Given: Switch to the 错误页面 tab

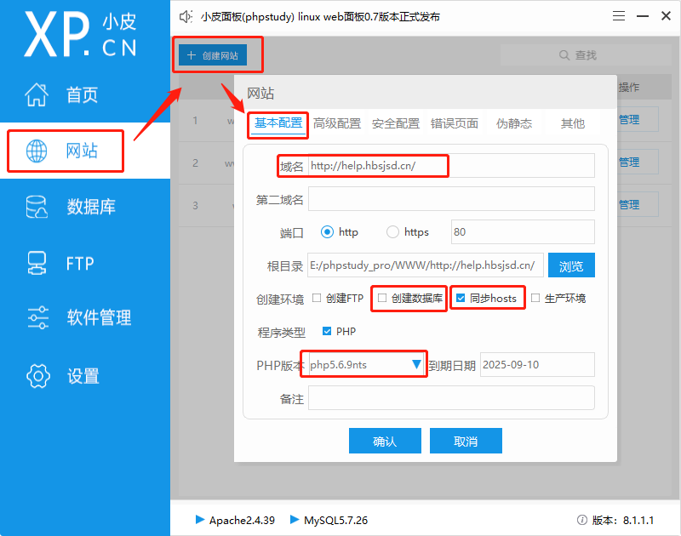Looking at the screenshot, I should point(455,123).
